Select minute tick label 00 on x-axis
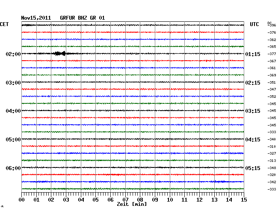Viewport: 278px width, 211px height. [22, 200]
